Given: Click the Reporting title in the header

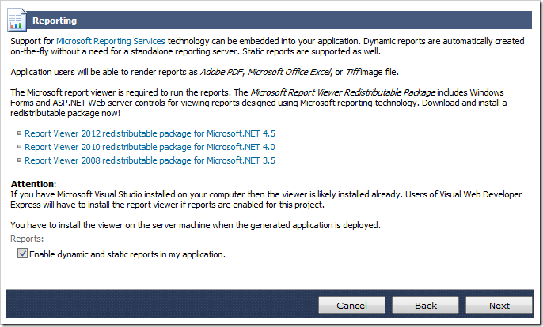Looking at the screenshot, I should pos(55,21).
